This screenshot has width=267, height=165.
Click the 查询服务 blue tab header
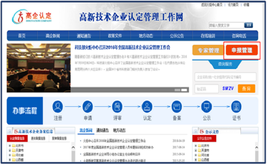[x=225, y=64]
